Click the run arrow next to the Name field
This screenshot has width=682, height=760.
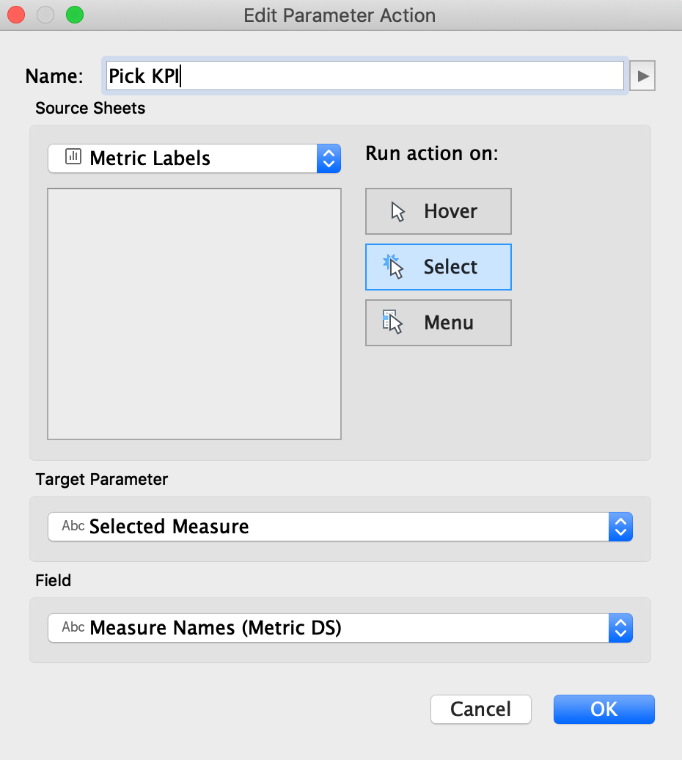click(x=642, y=75)
